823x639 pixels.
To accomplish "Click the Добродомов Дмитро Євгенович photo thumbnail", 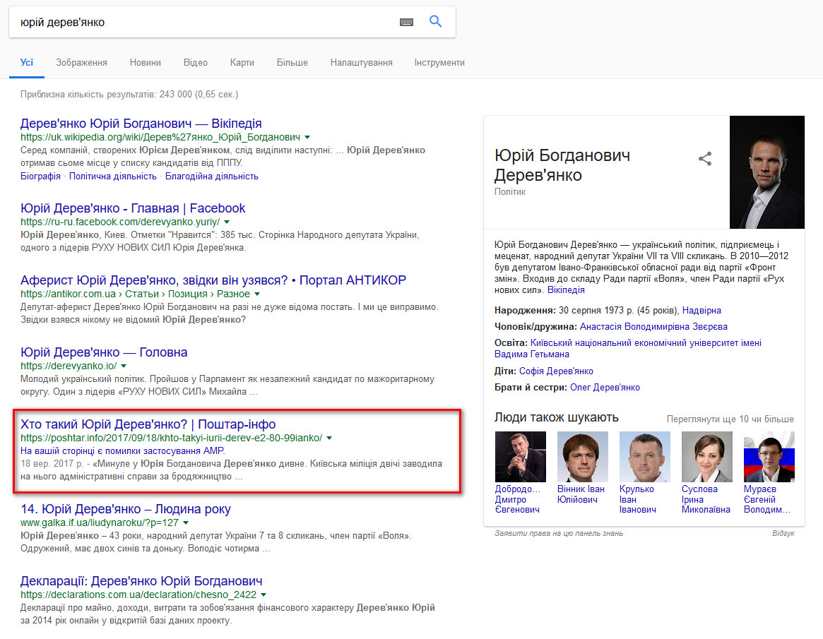I will [x=521, y=457].
